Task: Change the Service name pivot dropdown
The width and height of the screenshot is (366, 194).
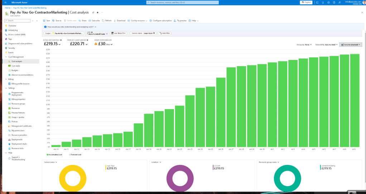Action: (x=50, y=162)
